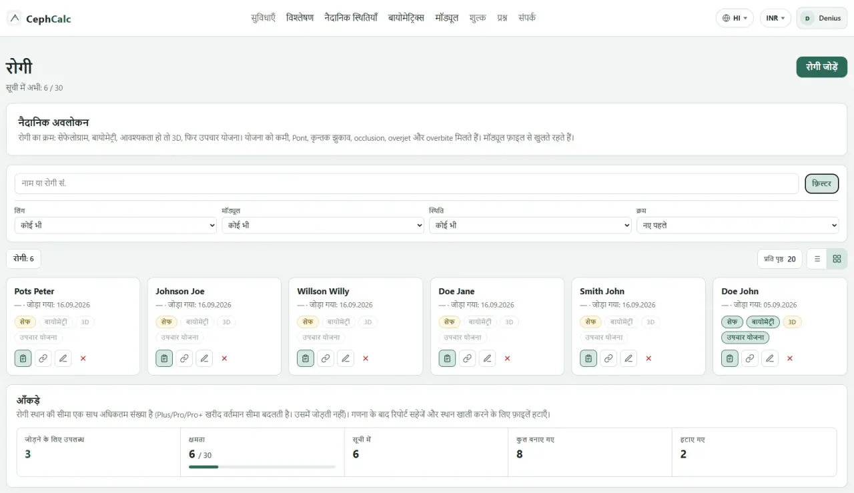The width and height of the screenshot is (854, 493).
Task: Open clipboard icon on Doe Jane card
Action: coord(447,358)
